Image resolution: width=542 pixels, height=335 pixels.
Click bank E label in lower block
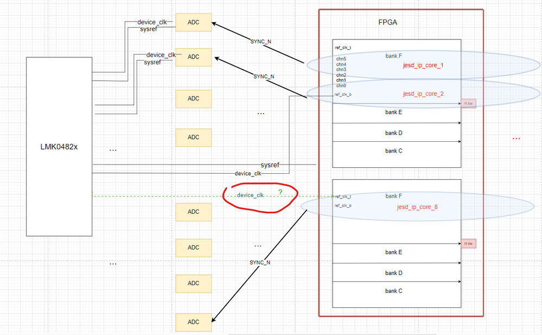[394, 252]
